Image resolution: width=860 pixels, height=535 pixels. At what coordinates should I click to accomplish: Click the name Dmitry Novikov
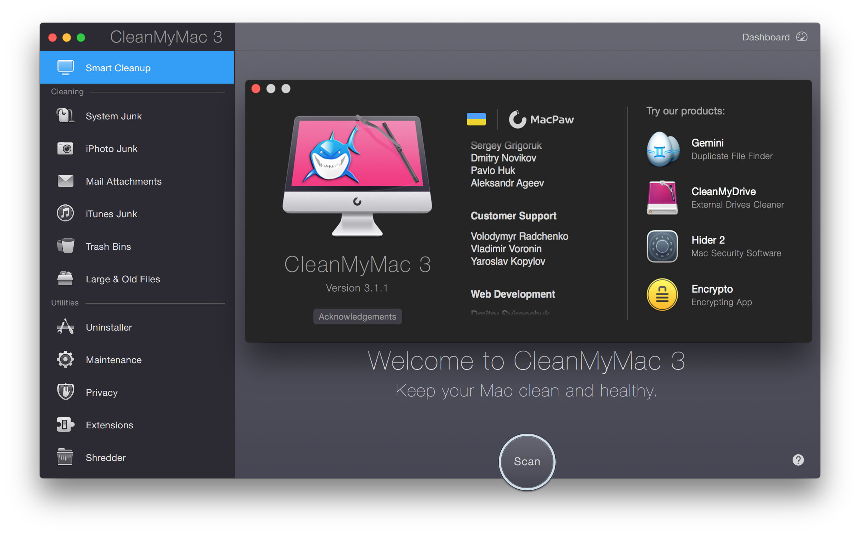[503, 158]
